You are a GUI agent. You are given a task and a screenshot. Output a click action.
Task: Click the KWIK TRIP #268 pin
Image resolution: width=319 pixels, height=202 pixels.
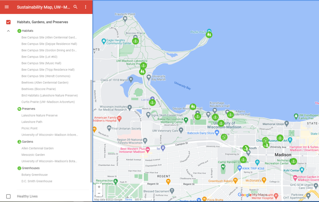pyautogui.click(x=240, y=168)
